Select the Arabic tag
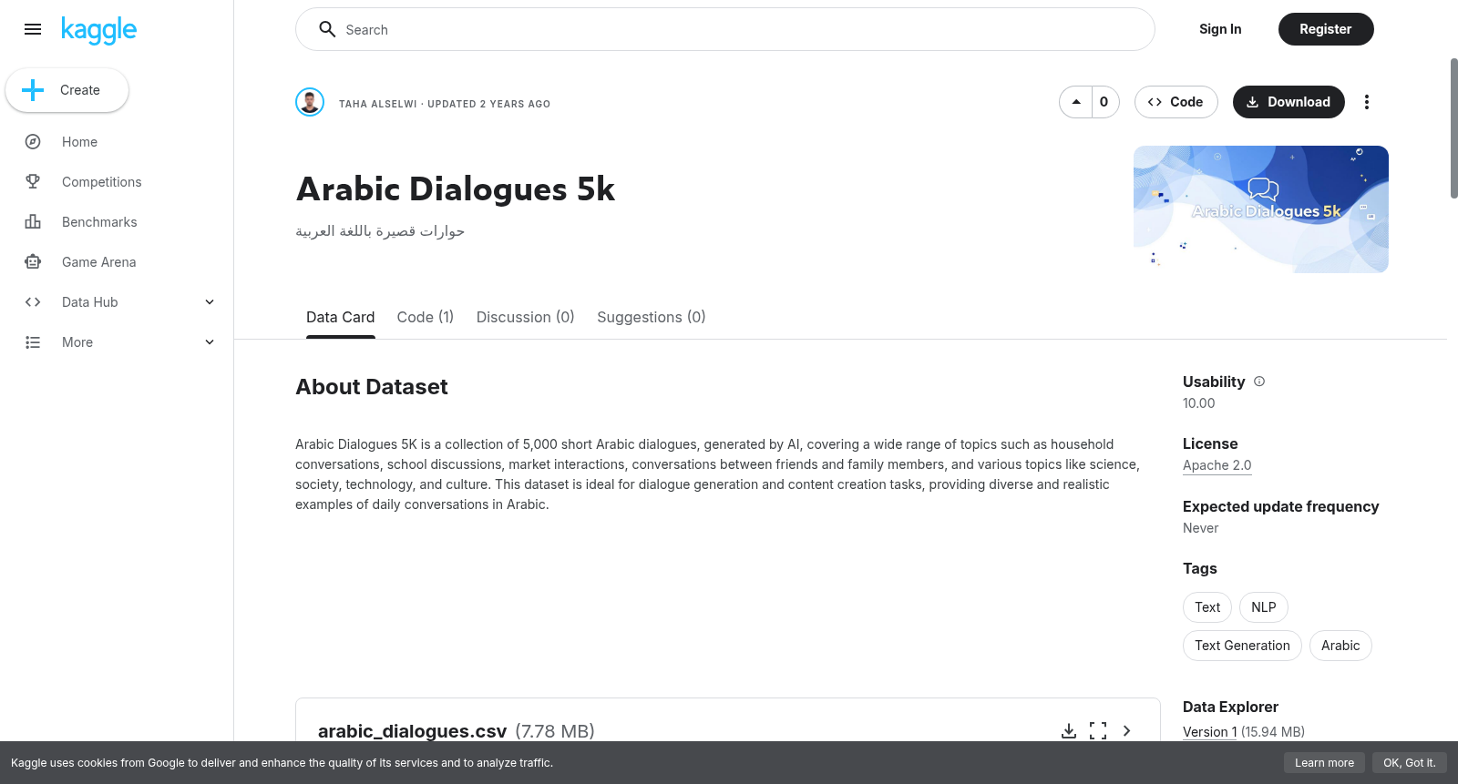The height and width of the screenshot is (784, 1458). [1340, 646]
